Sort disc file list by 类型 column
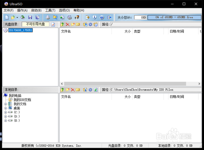The image size is (204, 150). point(148,31)
